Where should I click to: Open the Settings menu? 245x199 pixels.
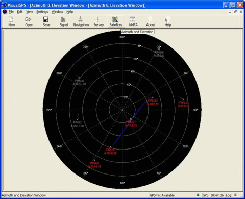pos(42,12)
